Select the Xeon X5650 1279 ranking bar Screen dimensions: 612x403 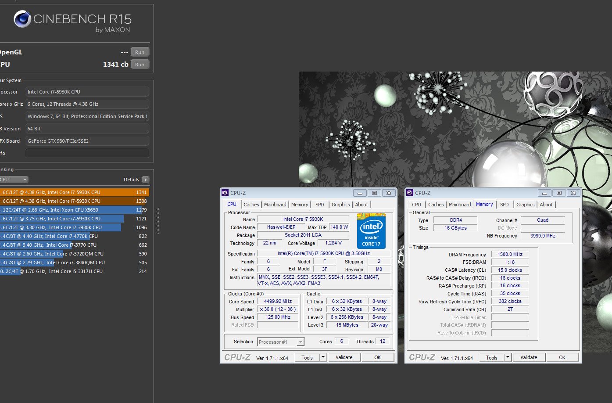click(75, 210)
